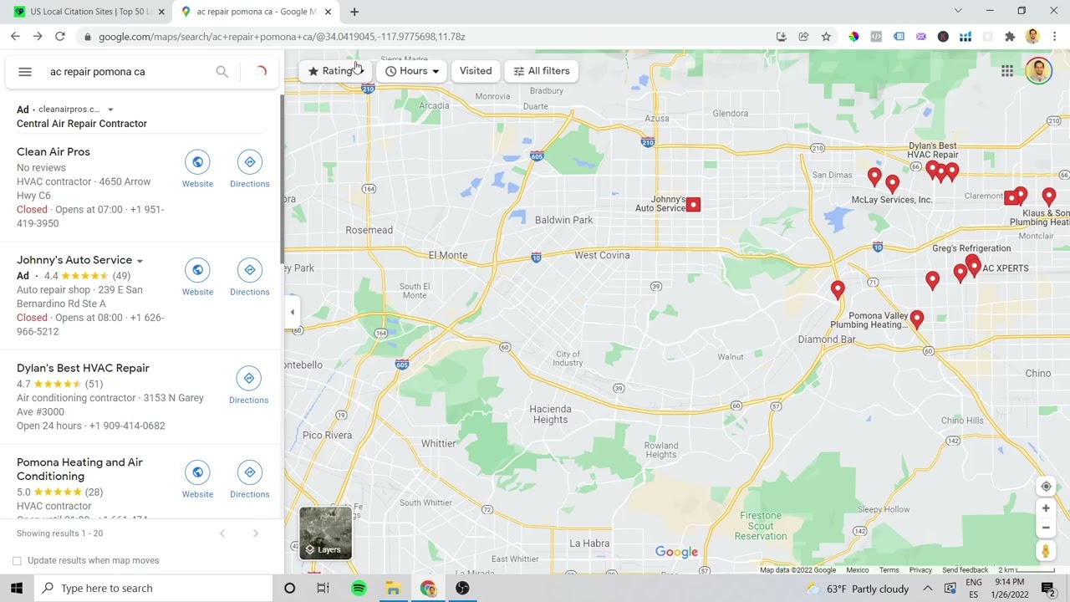Image resolution: width=1070 pixels, height=602 pixels.
Task: Open the notification center icon
Action: click(1048, 589)
